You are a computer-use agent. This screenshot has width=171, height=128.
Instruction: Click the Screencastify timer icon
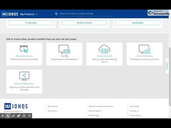[x=24, y=116]
